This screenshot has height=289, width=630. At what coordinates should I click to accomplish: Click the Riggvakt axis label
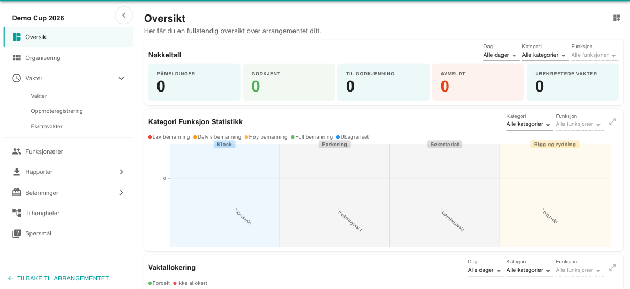pyautogui.click(x=550, y=216)
